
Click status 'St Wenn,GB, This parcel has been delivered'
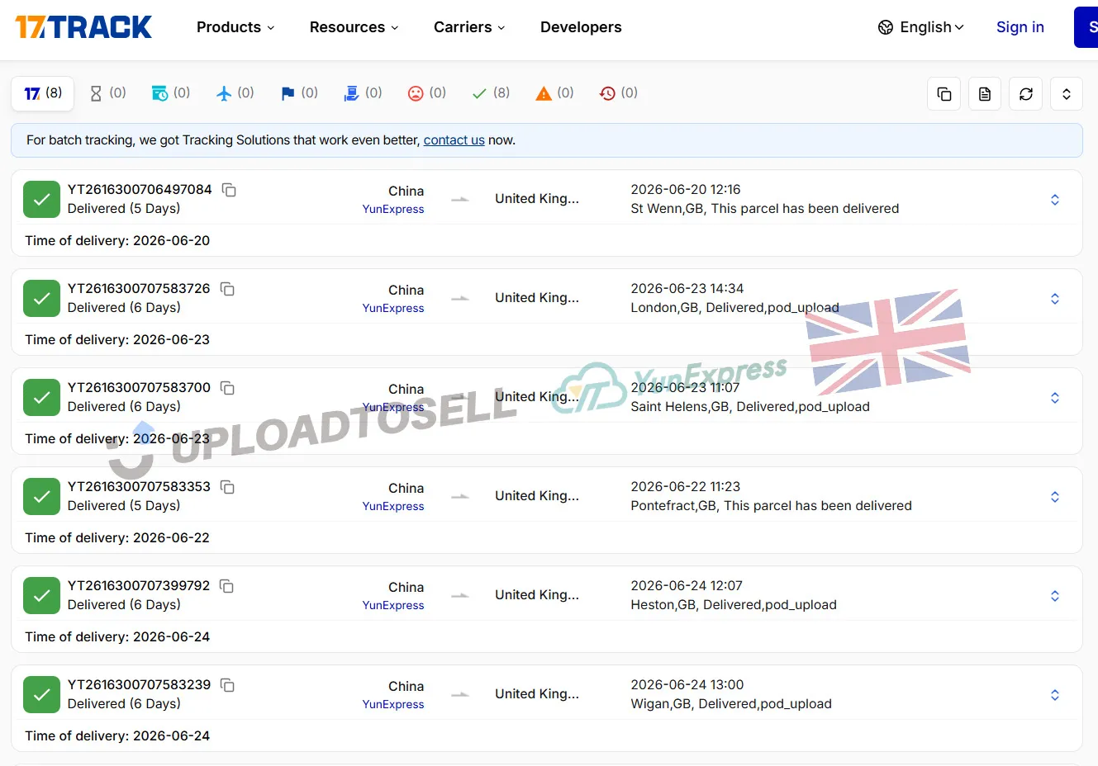[764, 209]
